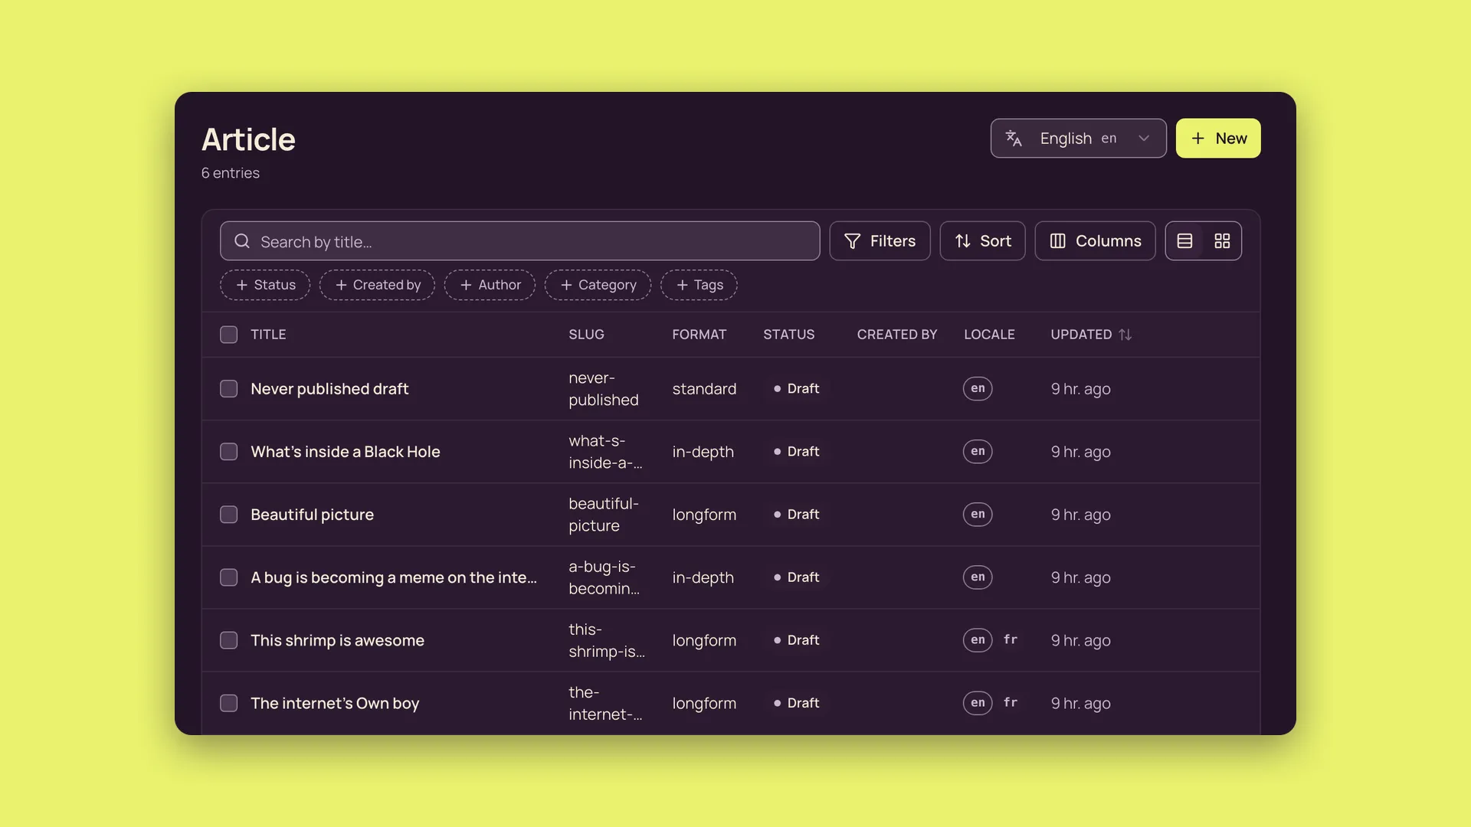Screen dimensions: 1471x827
Task: Click the fr locale badge for This shrimp is awesome
Action: click(x=1011, y=640)
